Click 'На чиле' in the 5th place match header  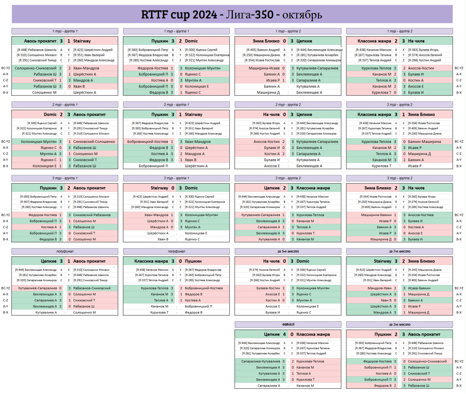coord(271,261)
